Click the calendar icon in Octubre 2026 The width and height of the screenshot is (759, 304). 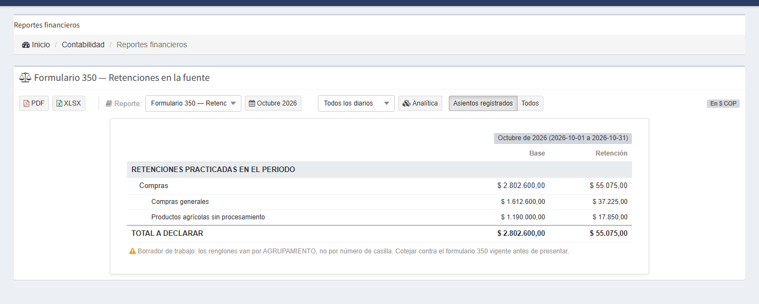[x=252, y=103]
